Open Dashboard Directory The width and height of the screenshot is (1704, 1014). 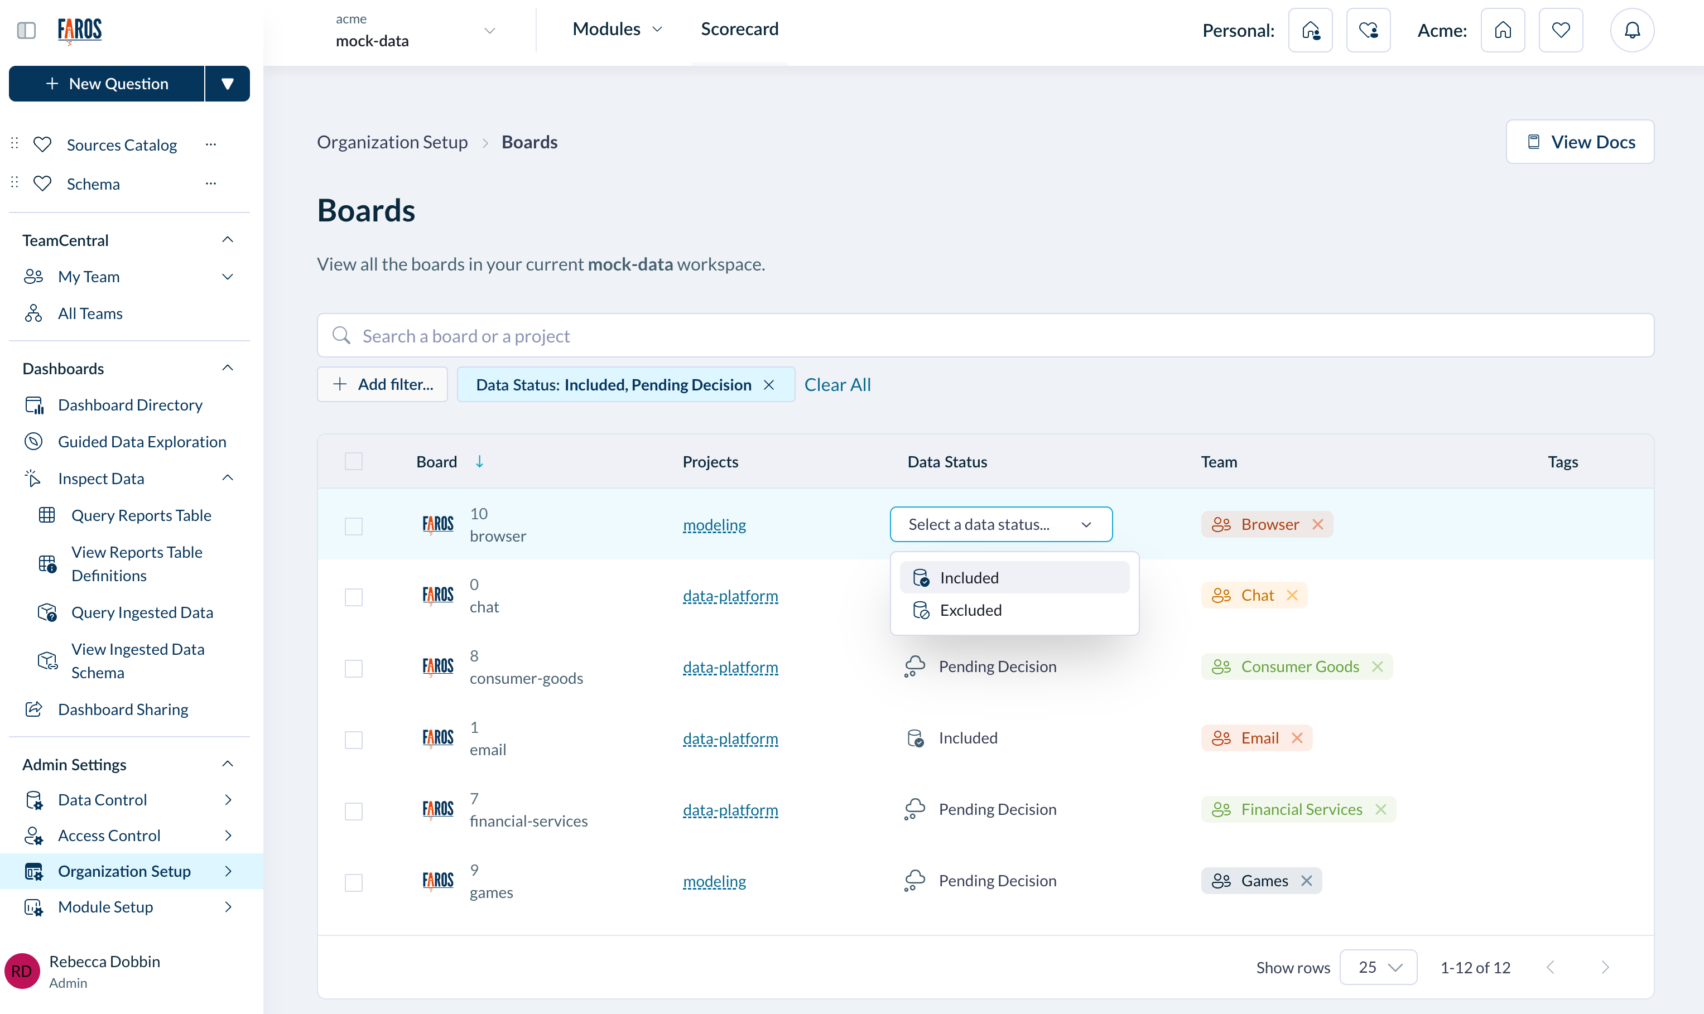130,405
